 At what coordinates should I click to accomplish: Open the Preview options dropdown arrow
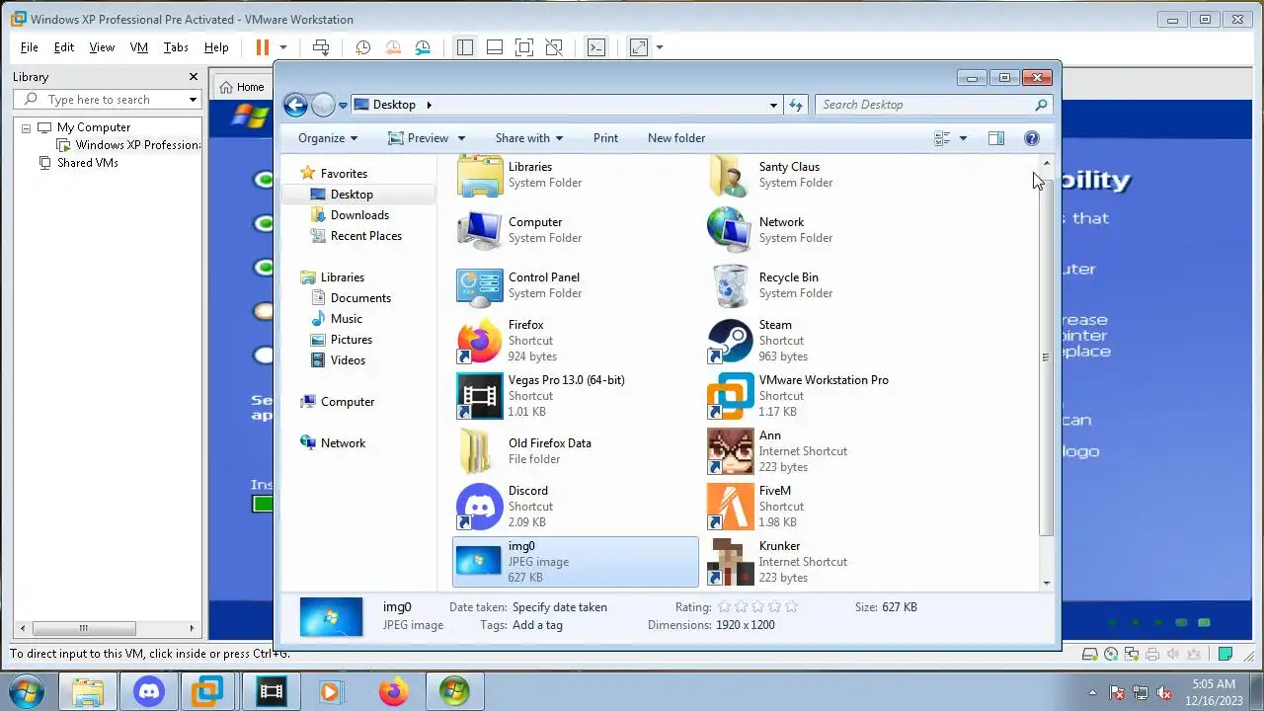pyautogui.click(x=461, y=138)
